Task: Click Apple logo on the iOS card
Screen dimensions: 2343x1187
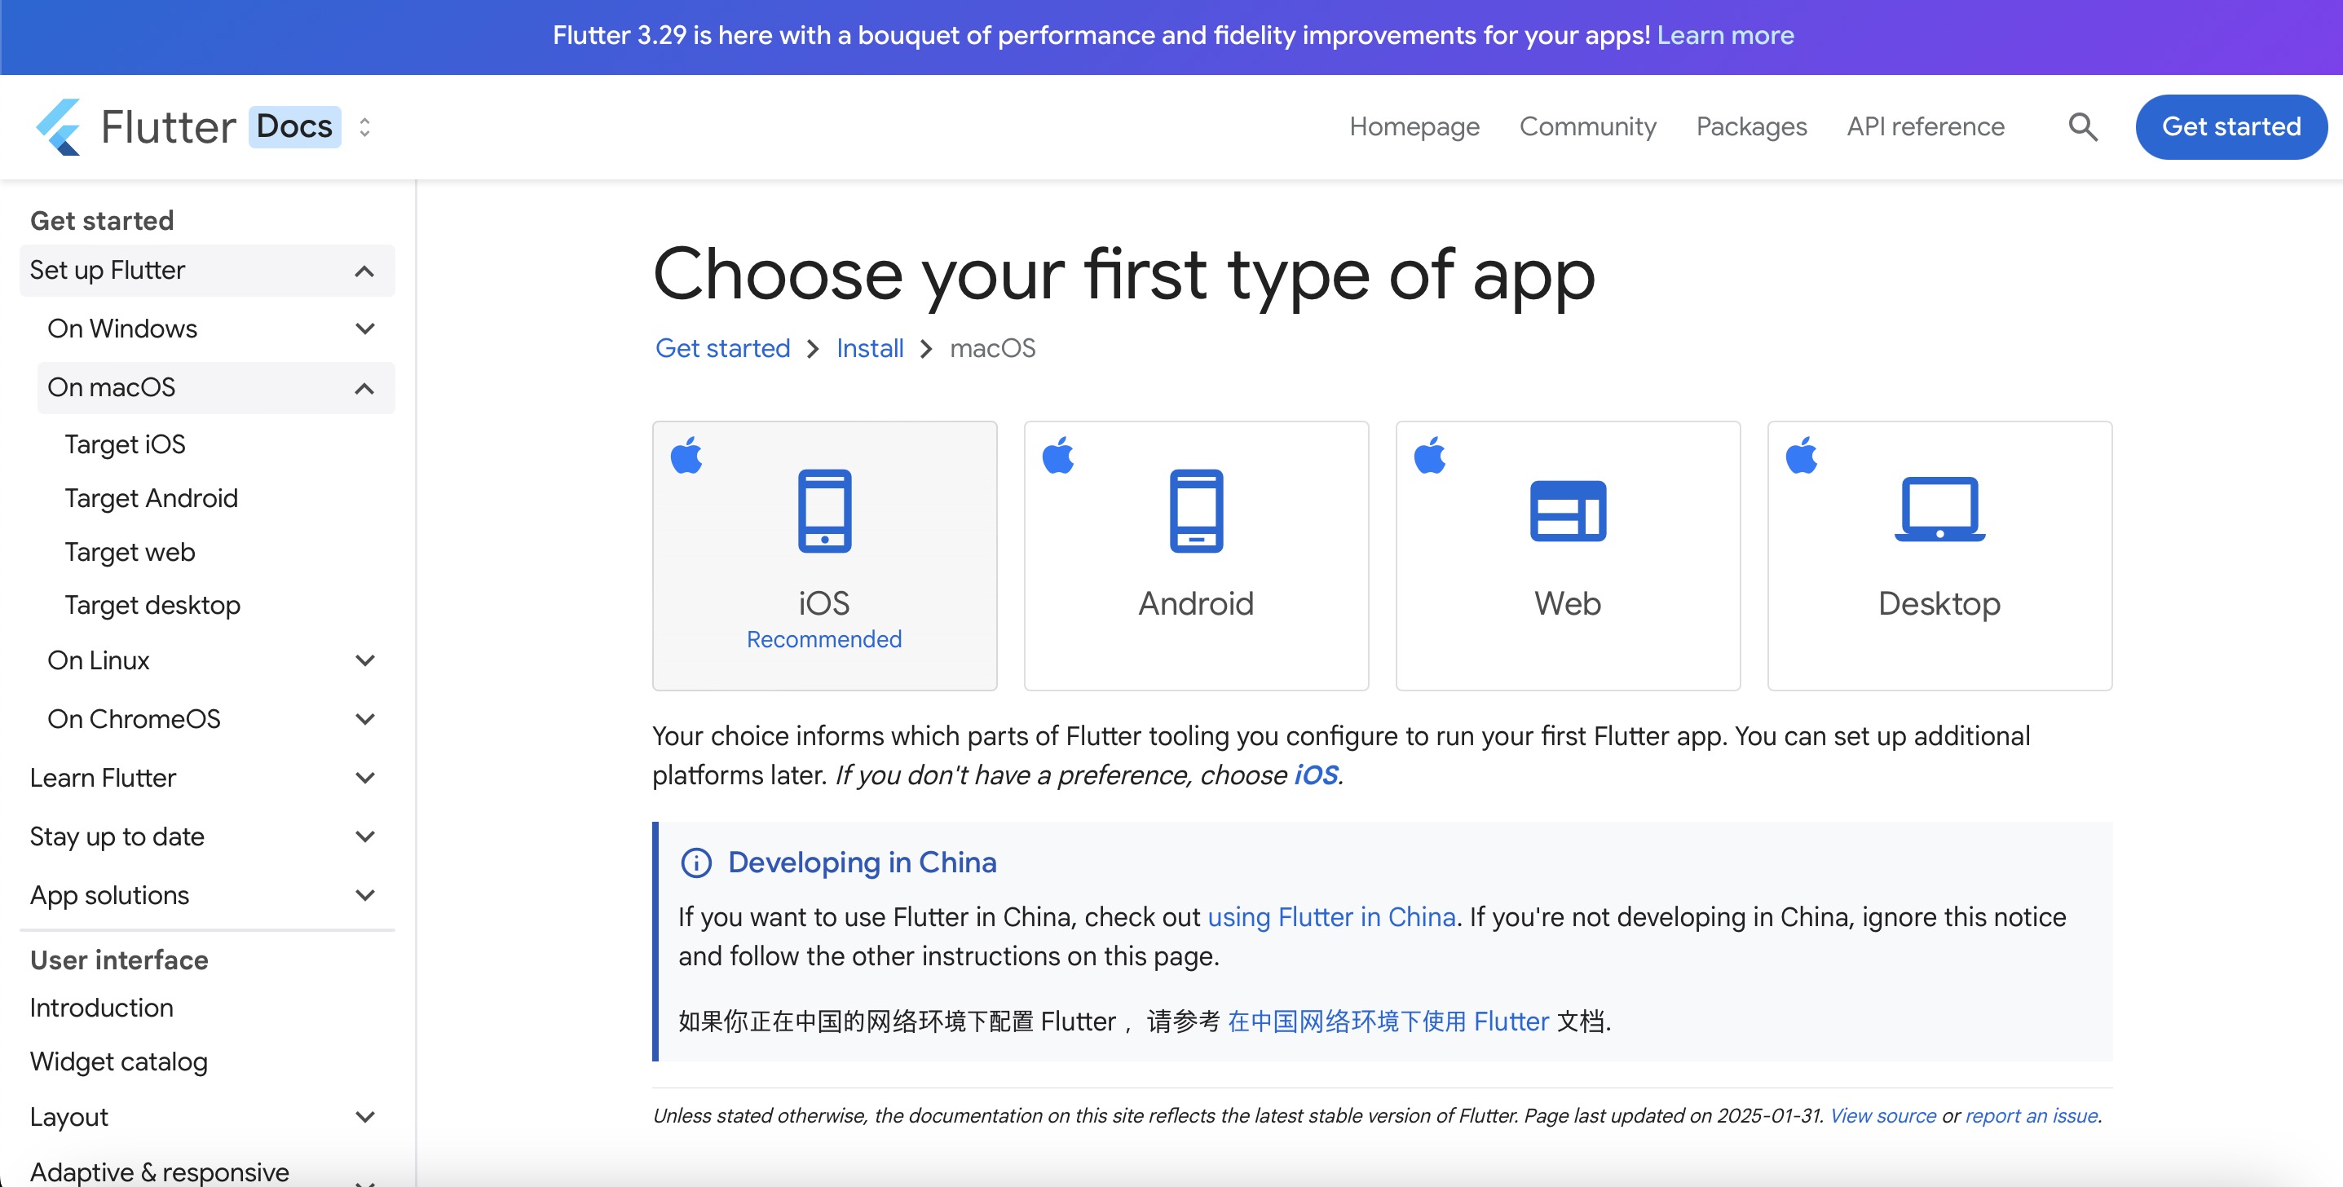Action: 686,455
